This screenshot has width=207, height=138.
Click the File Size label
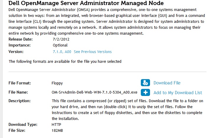(x=17, y=130)
